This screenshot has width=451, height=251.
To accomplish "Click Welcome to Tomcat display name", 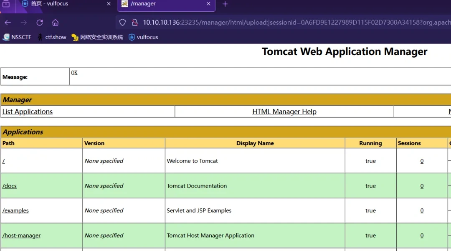I will click(x=192, y=161).
